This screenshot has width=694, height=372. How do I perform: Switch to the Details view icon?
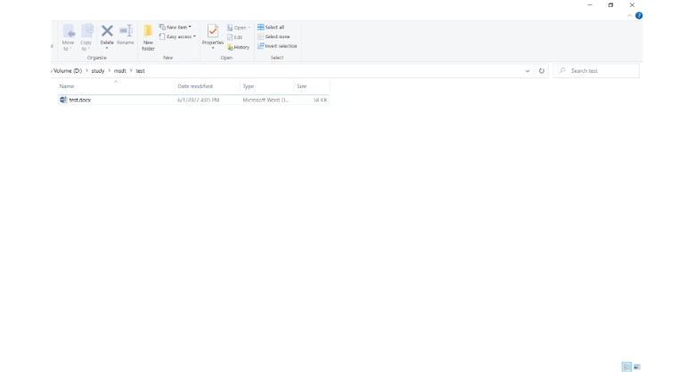coord(626,367)
